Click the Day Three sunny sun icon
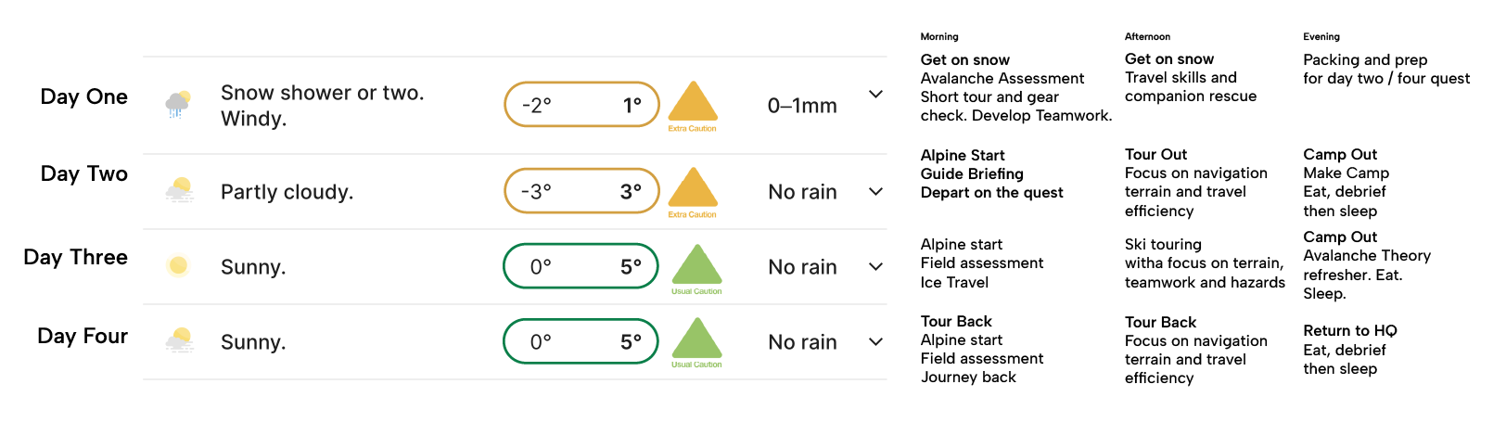Image resolution: width=1506 pixels, height=435 pixels. 178,266
